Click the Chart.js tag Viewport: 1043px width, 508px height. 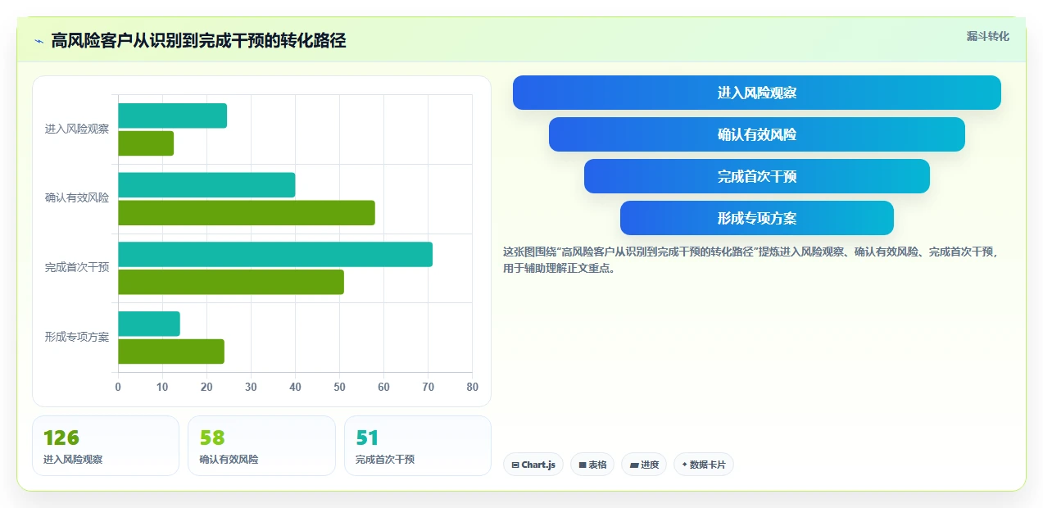tap(533, 465)
